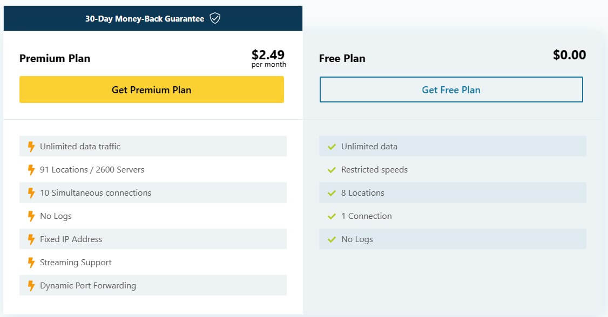Click the checkmark beside Restricted speeds
The height and width of the screenshot is (317, 608).
pos(331,169)
